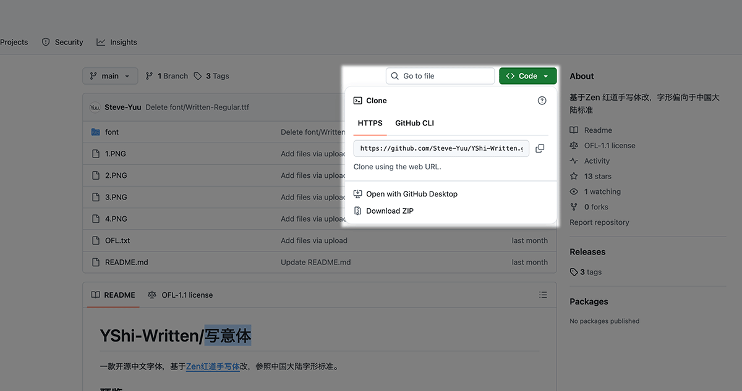The width and height of the screenshot is (742, 391).
Task: Click the Steve-Yuu avatar icon
Action: (x=95, y=107)
